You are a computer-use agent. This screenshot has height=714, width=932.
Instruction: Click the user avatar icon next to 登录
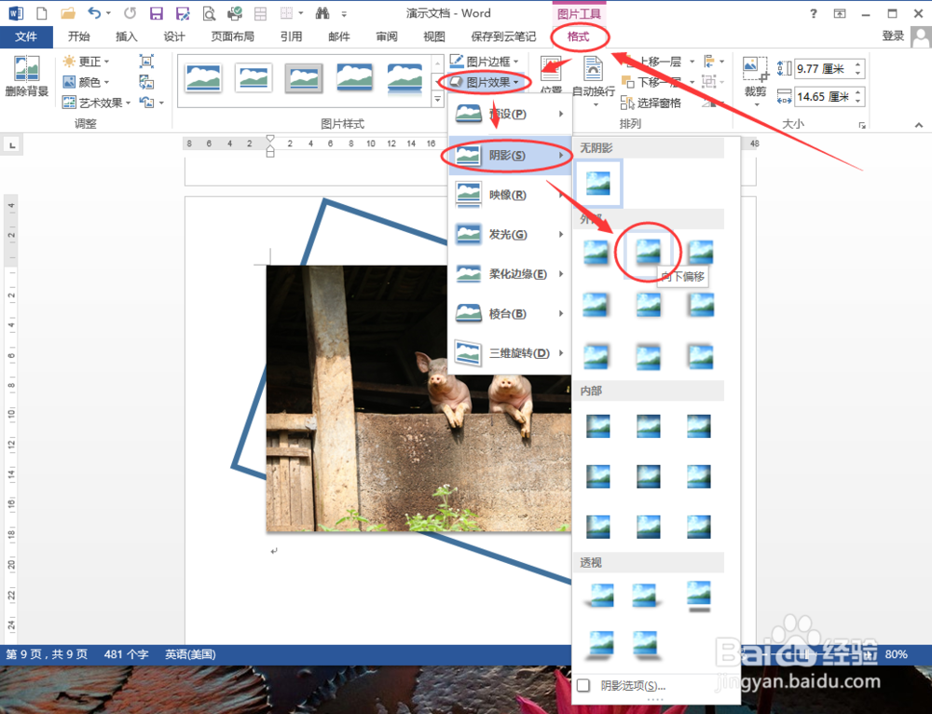pyautogui.click(x=921, y=37)
